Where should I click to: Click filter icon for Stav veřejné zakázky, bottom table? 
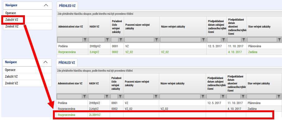coord(279,97)
